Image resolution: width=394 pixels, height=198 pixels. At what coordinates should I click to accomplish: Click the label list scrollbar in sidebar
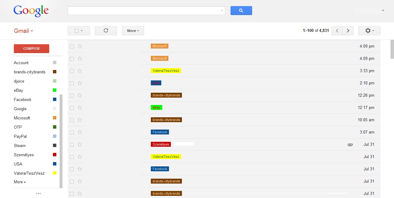[61, 141]
